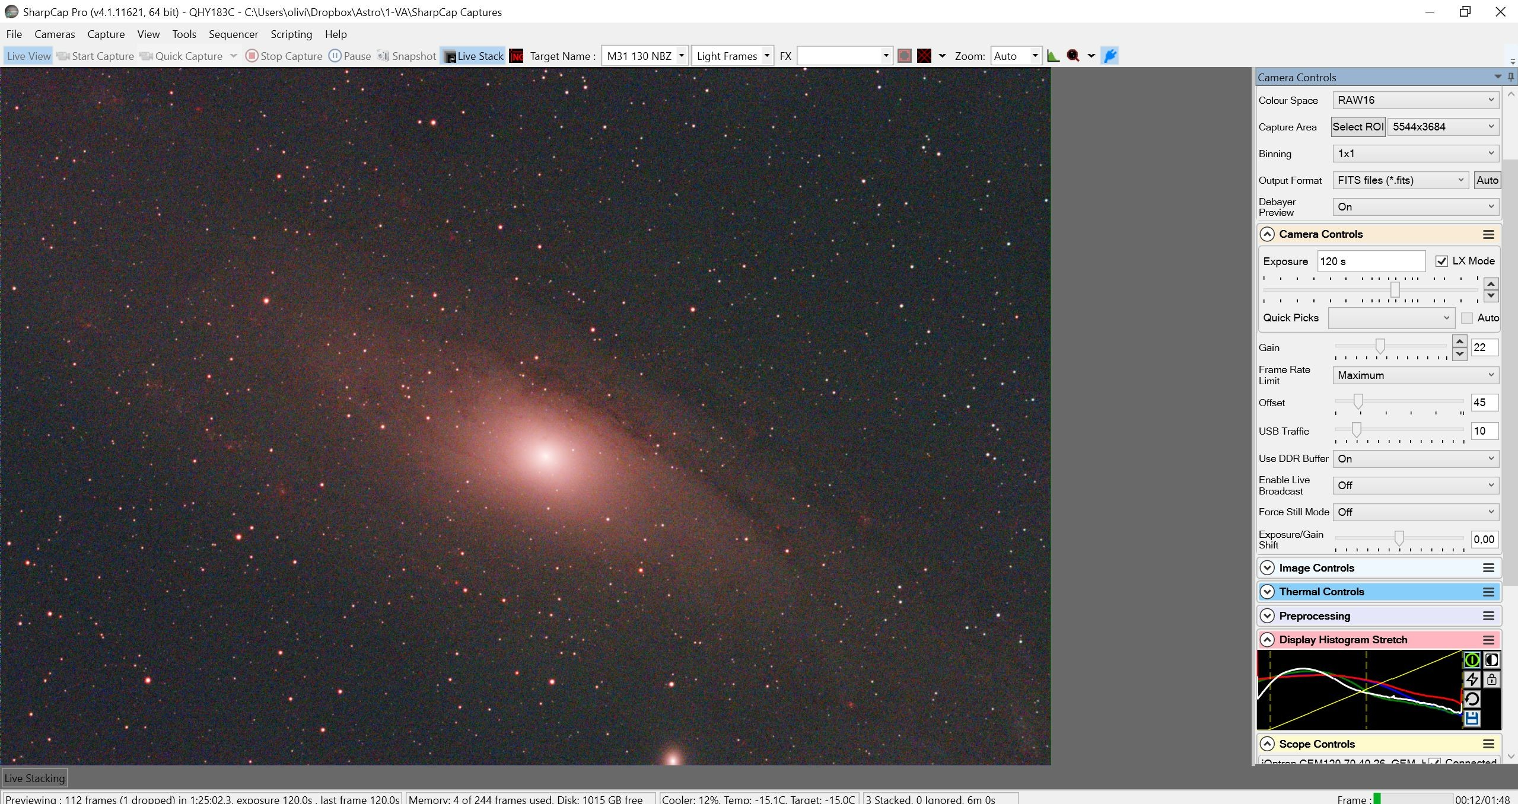Open the Thermal Controls hamburger menu

pyautogui.click(x=1488, y=592)
